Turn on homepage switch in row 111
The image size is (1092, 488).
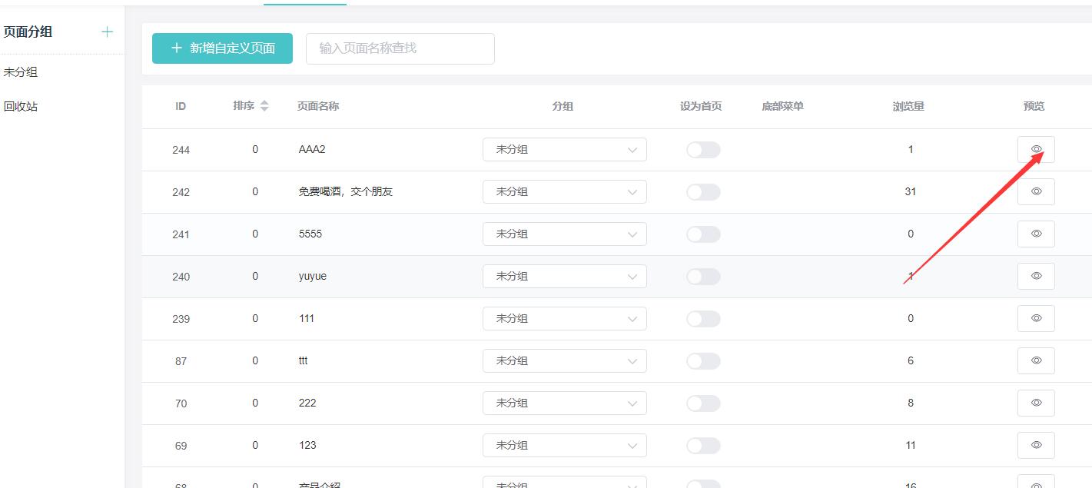pos(703,319)
